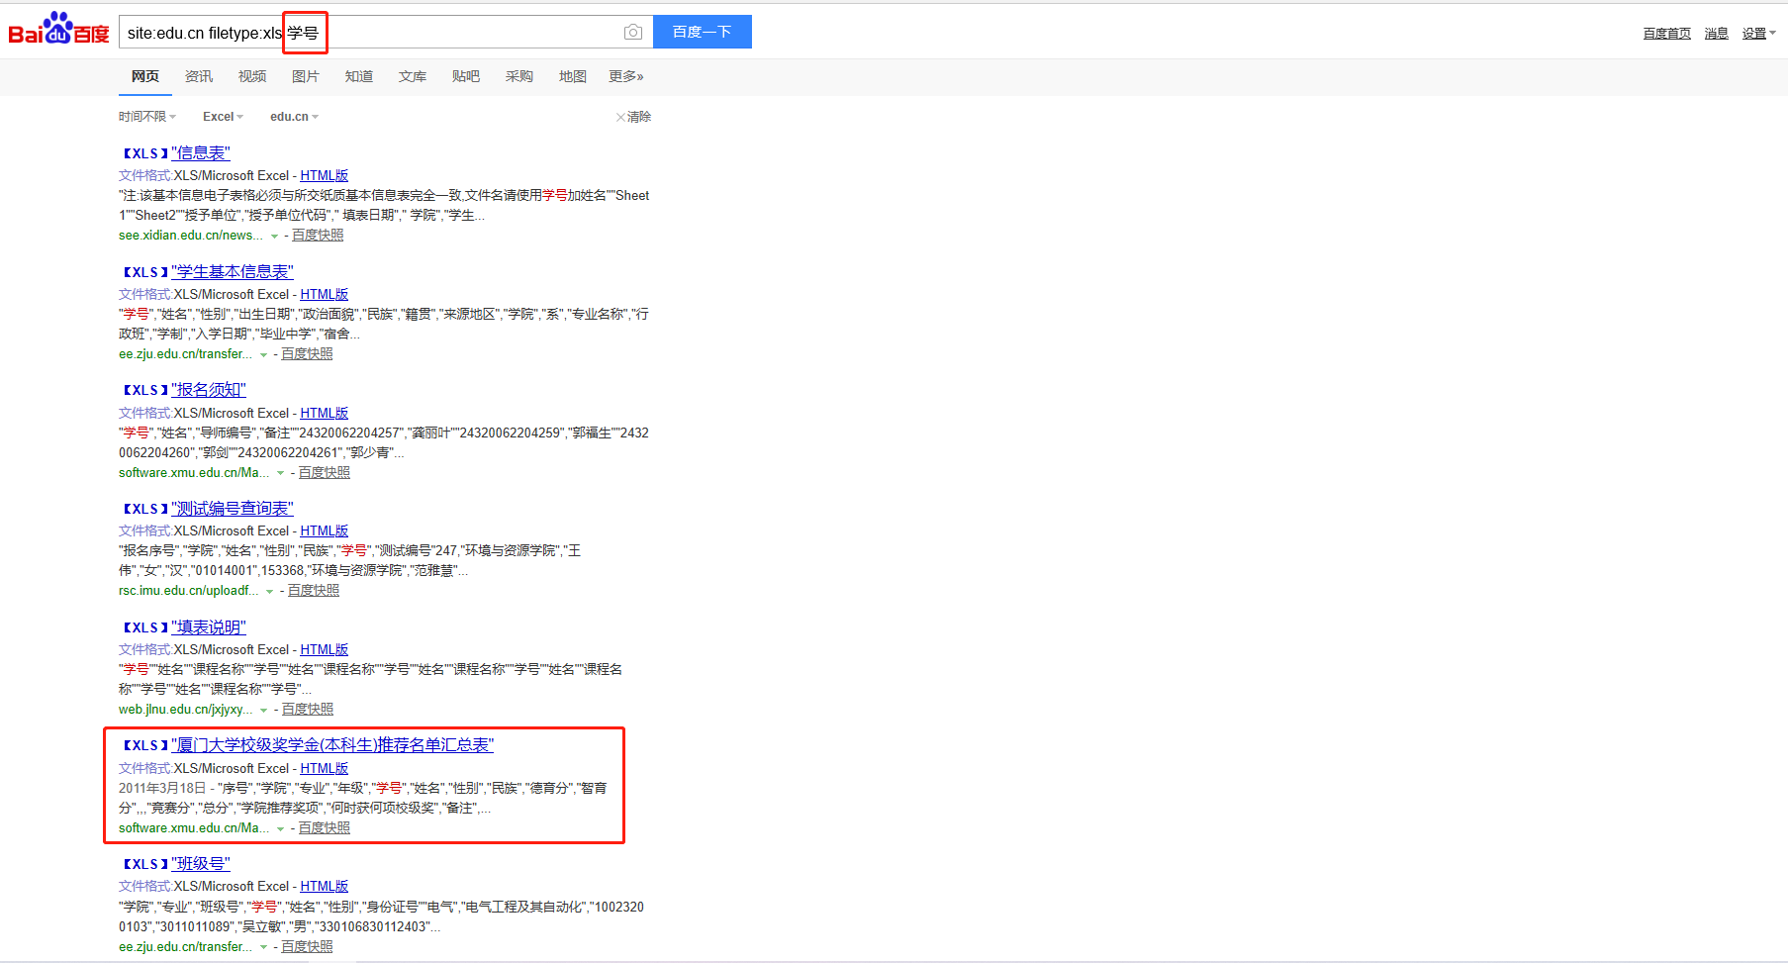The width and height of the screenshot is (1788, 963).
Task: Switch to the 知道 tab
Action: click(x=359, y=76)
